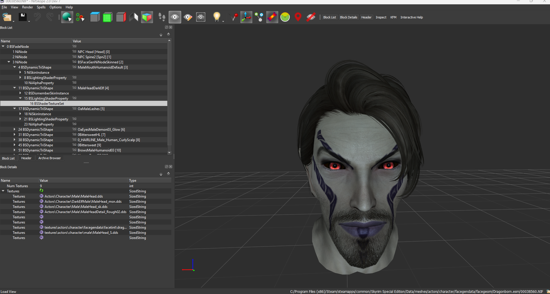Click the Undo arrow icon
550x294 pixels.
tap(37, 17)
